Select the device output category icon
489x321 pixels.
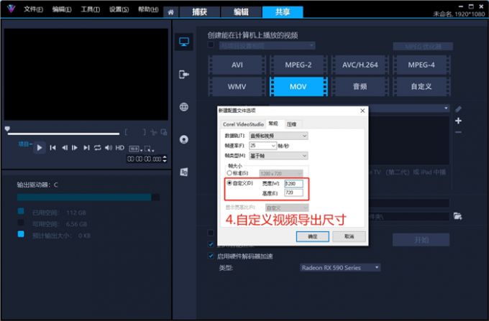(184, 75)
